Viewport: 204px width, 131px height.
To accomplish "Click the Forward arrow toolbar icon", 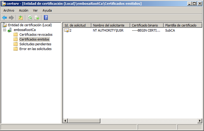I will (11, 18).
